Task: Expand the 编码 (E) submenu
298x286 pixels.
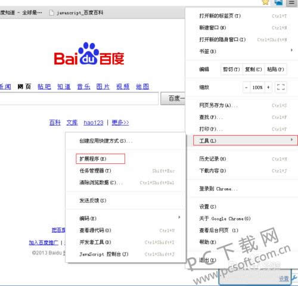Action: point(126,218)
